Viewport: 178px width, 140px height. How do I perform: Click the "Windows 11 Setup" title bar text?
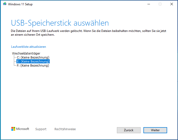coord(20,4)
